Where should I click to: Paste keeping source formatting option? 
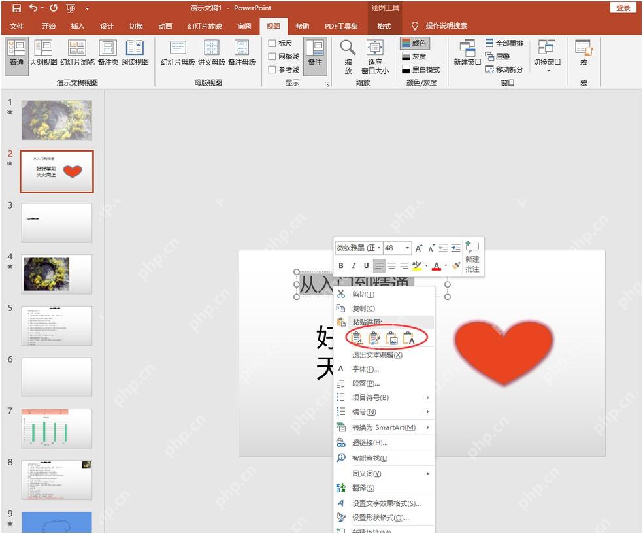[374, 338]
